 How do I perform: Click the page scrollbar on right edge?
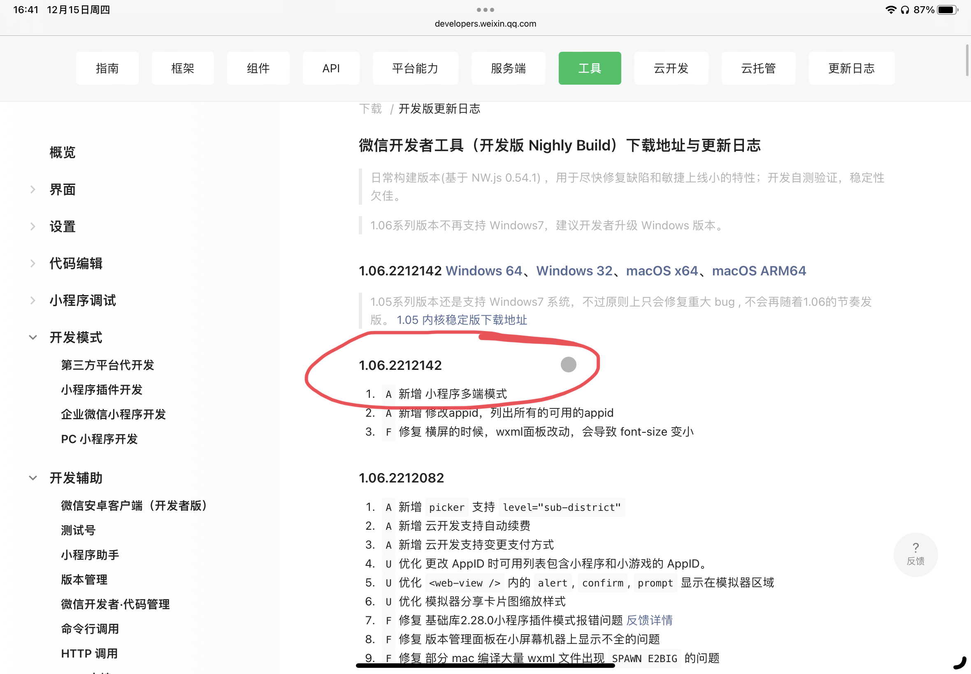coord(967,60)
